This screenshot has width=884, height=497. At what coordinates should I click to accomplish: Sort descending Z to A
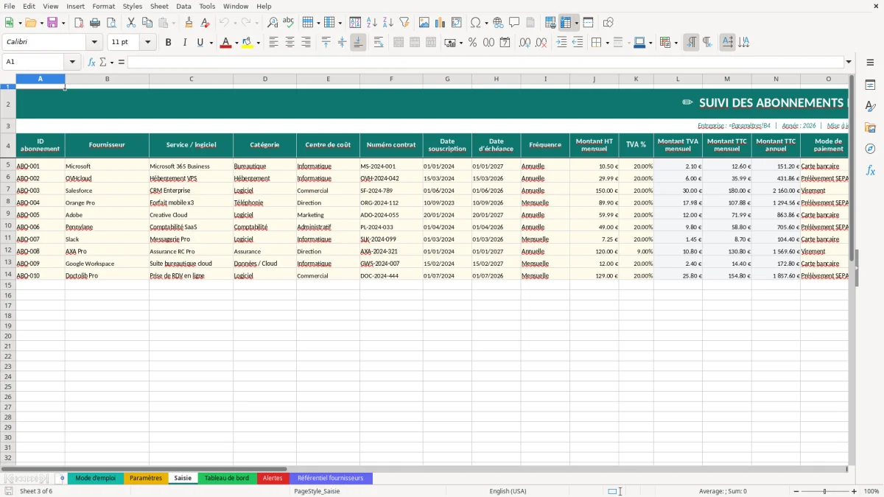pyautogui.click(x=388, y=23)
